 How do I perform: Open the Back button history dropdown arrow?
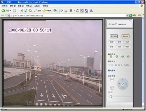click(11, 11)
